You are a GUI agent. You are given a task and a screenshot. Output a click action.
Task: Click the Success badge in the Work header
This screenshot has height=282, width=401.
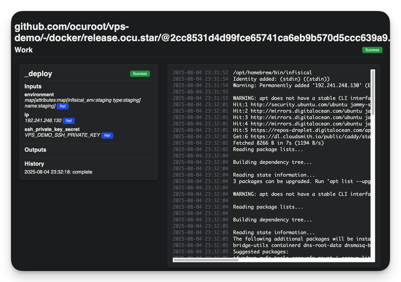click(372, 50)
